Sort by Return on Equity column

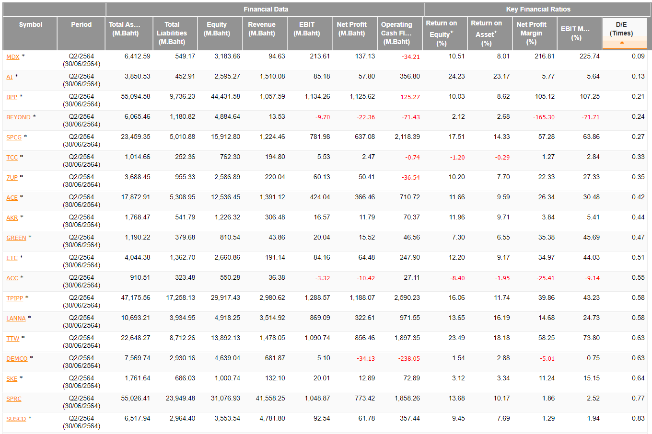[x=442, y=33]
